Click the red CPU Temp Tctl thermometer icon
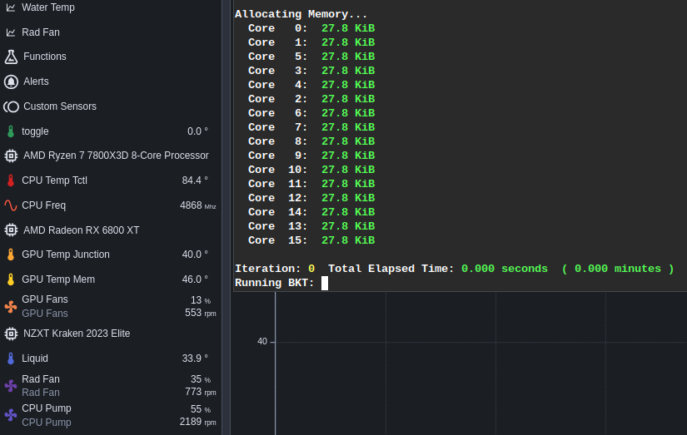This screenshot has width=687, height=435. (x=11, y=180)
